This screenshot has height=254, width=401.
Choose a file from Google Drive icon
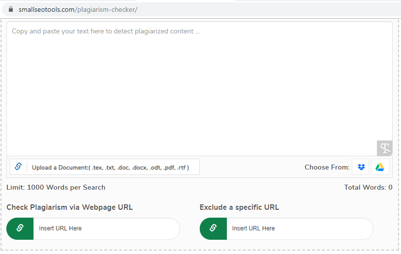pyautogui.click(x=380, y=167)
